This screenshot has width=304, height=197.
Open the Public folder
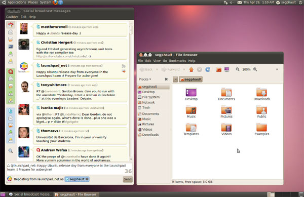point(262,112)
